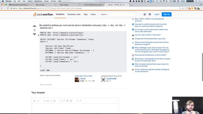Screen dimensions: 203x114
Task: Upvote the answer with score 3
Action: click(x=35, y=26)
